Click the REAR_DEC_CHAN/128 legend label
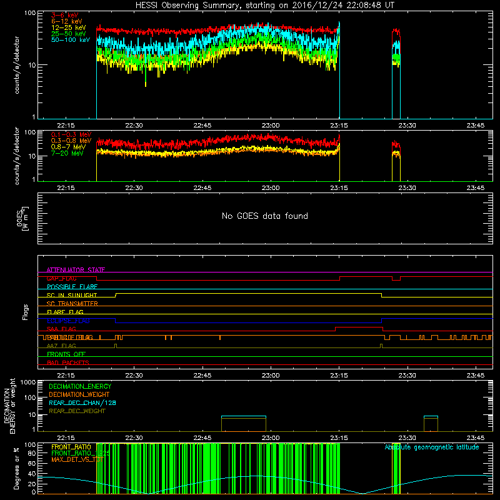 pos(82,402)
